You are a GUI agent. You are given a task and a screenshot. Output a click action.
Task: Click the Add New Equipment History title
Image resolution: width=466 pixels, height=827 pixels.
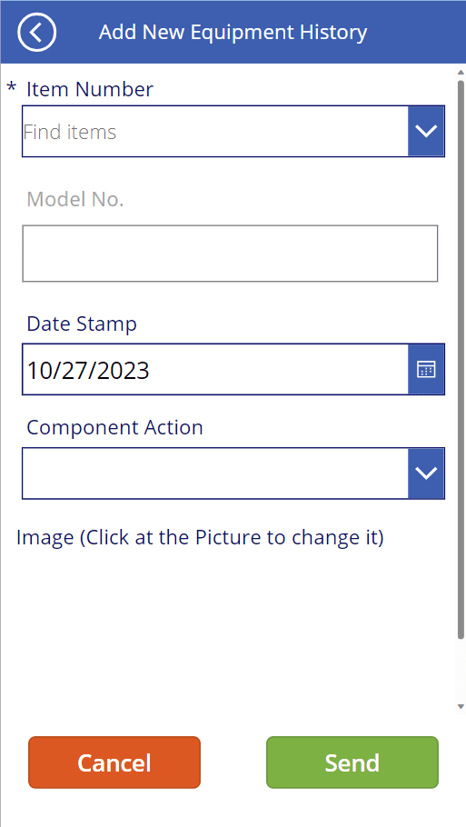pos(233,32)
